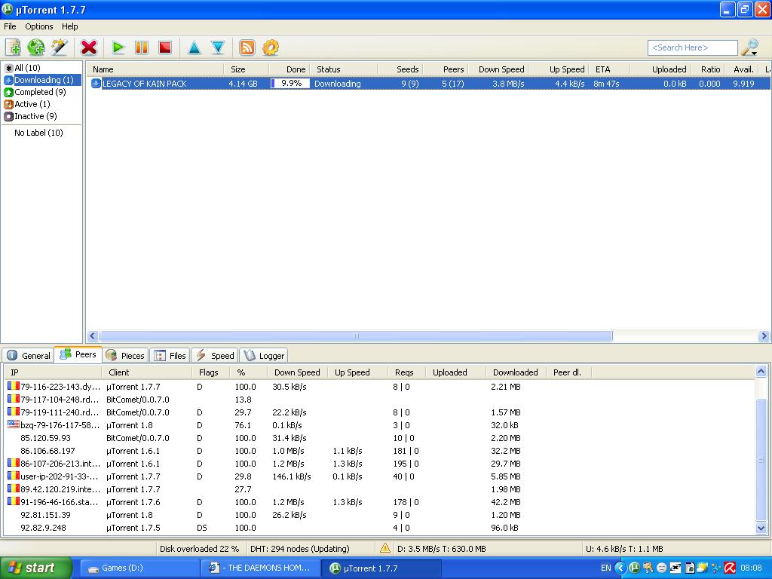Click the 9.9% progress bar of the torrent
772x579 pixels.
pyautogui.click(x=290, y=84)
